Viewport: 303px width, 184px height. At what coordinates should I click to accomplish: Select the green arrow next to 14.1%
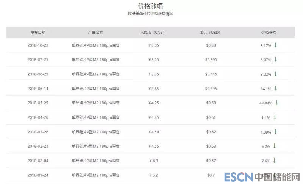276,88
